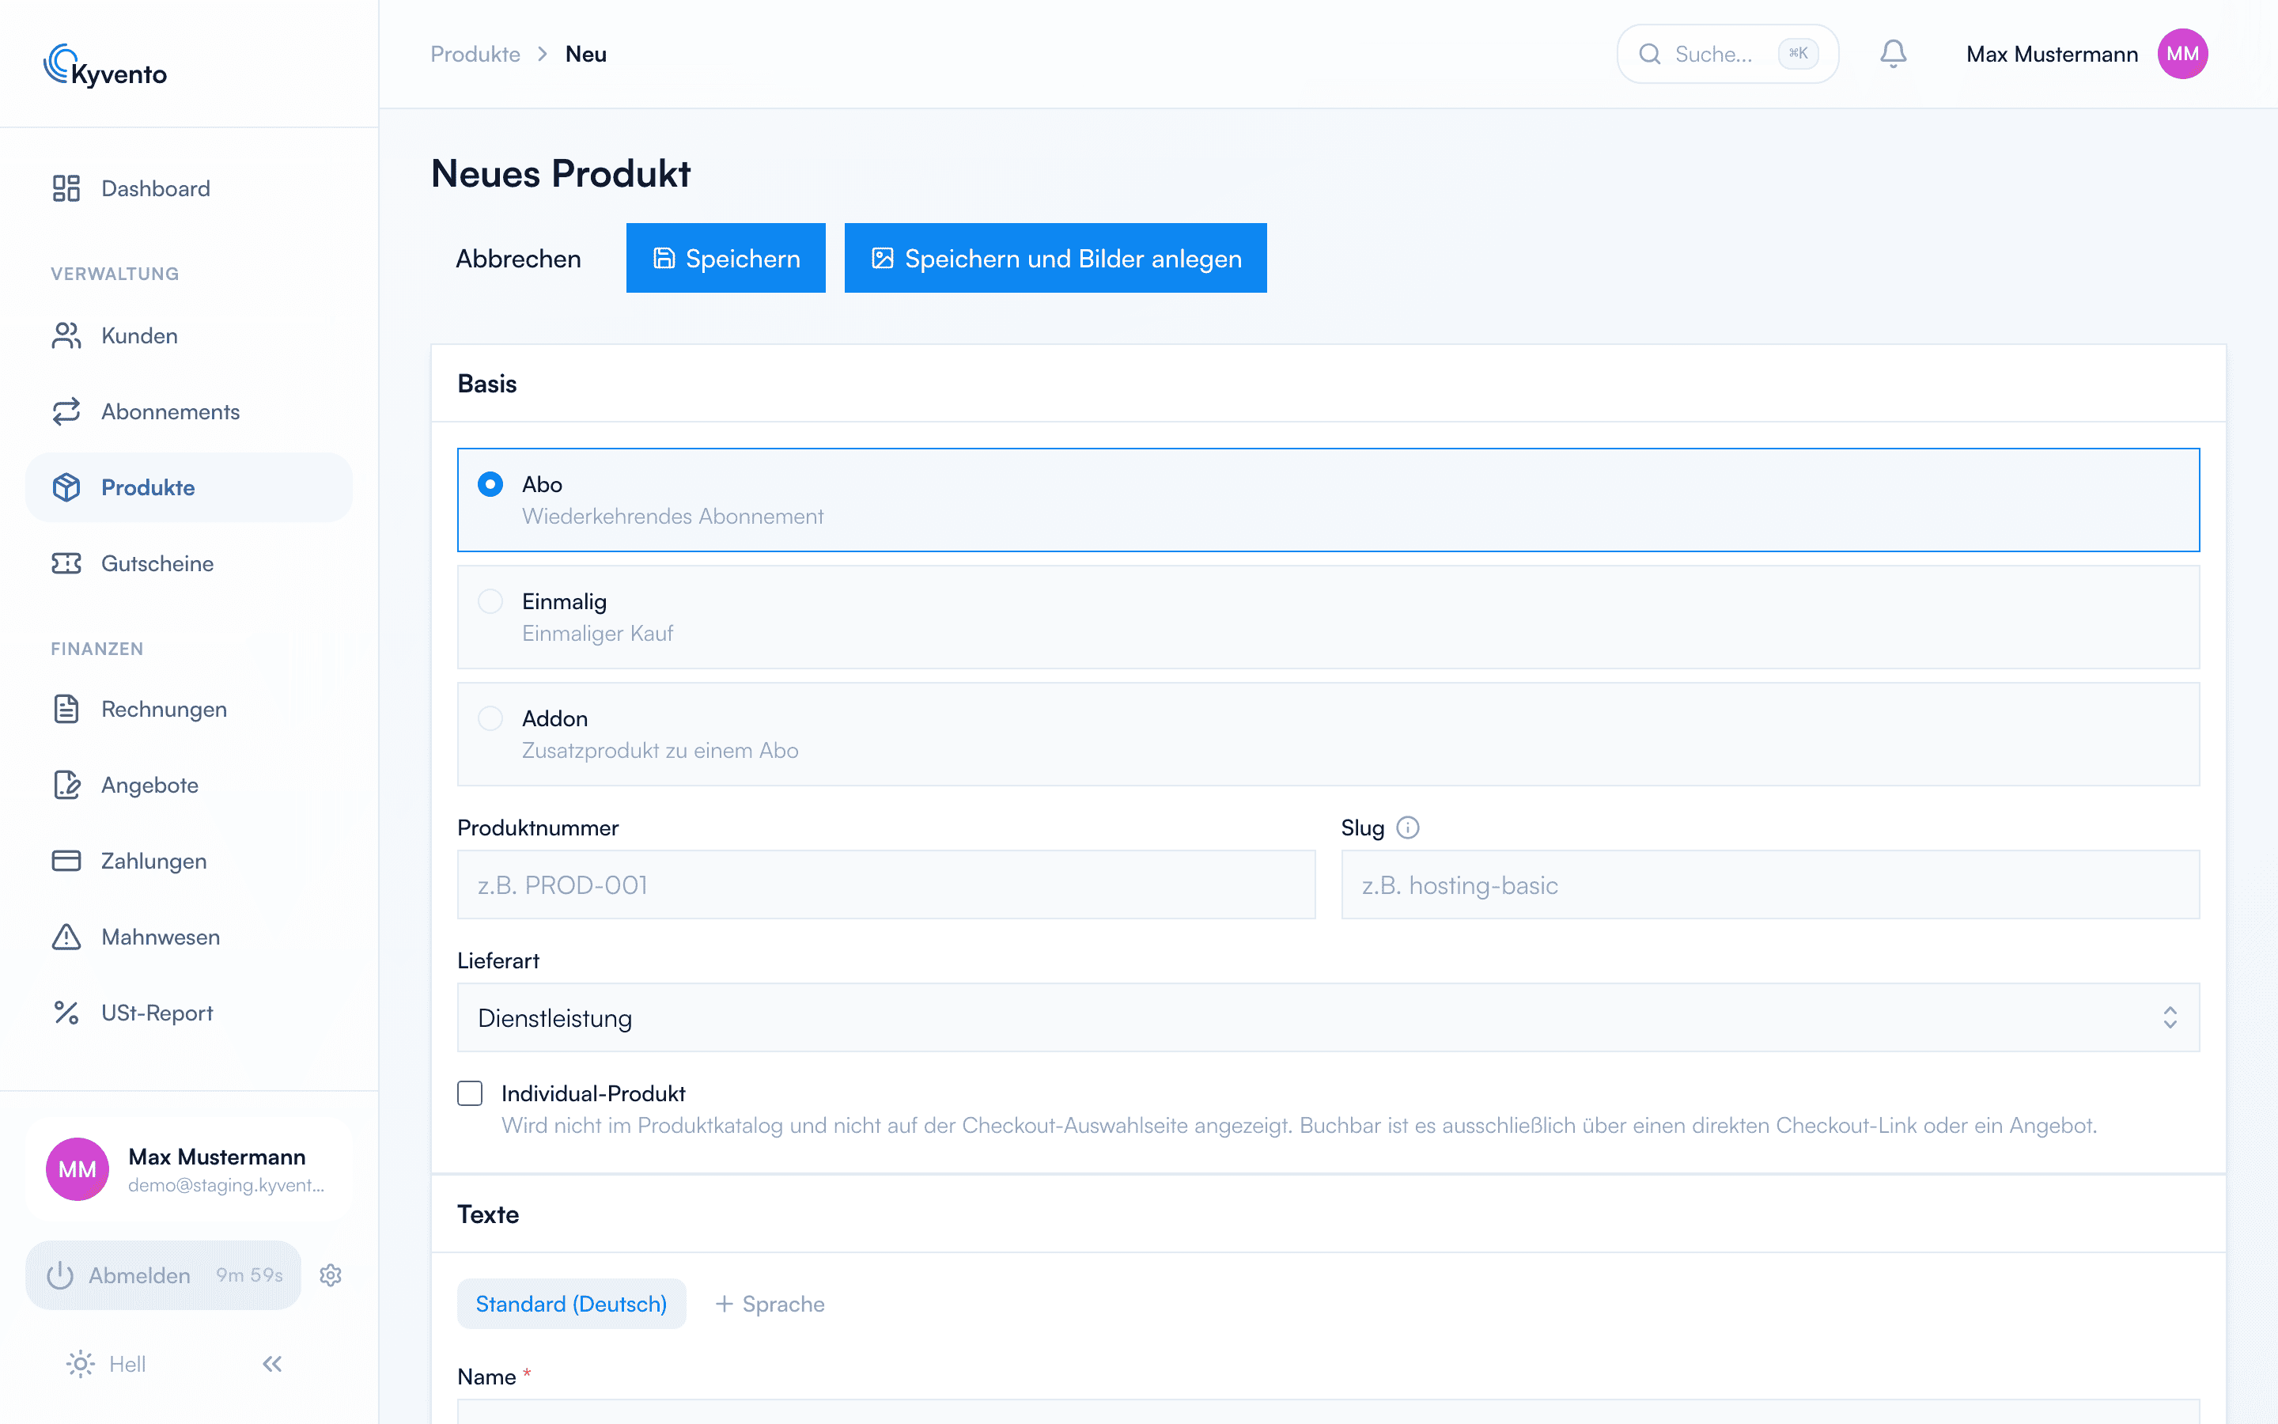Select Produkte in the sidebar

188,487
